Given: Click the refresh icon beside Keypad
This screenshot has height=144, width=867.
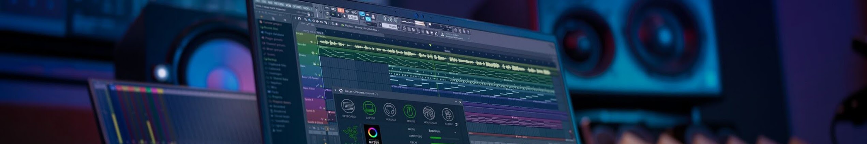Looking at the screenshot, I should 456,124.
